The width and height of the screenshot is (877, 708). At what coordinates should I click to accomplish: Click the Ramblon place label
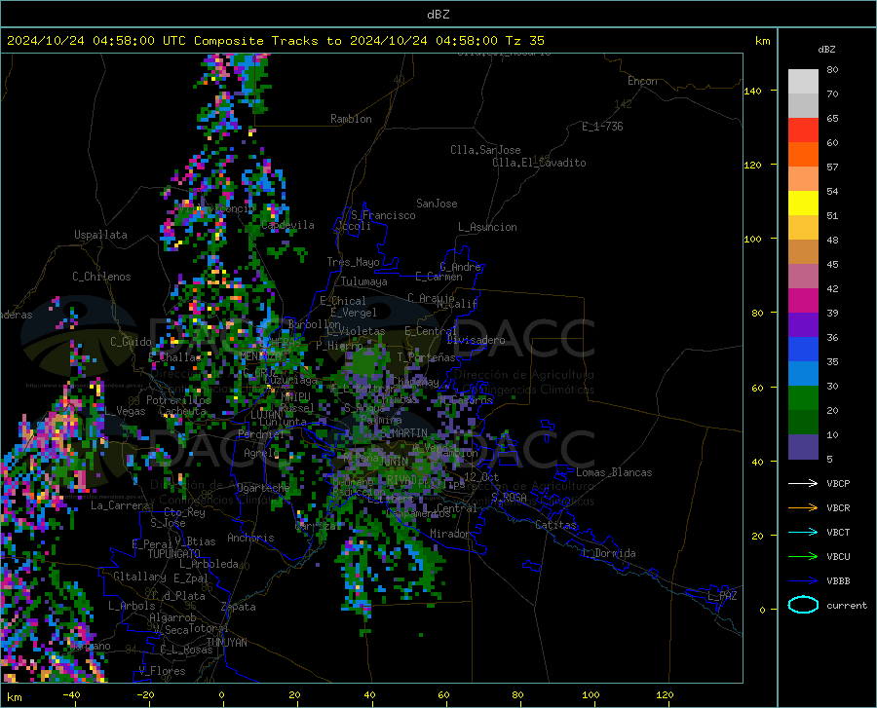(351, 119)
